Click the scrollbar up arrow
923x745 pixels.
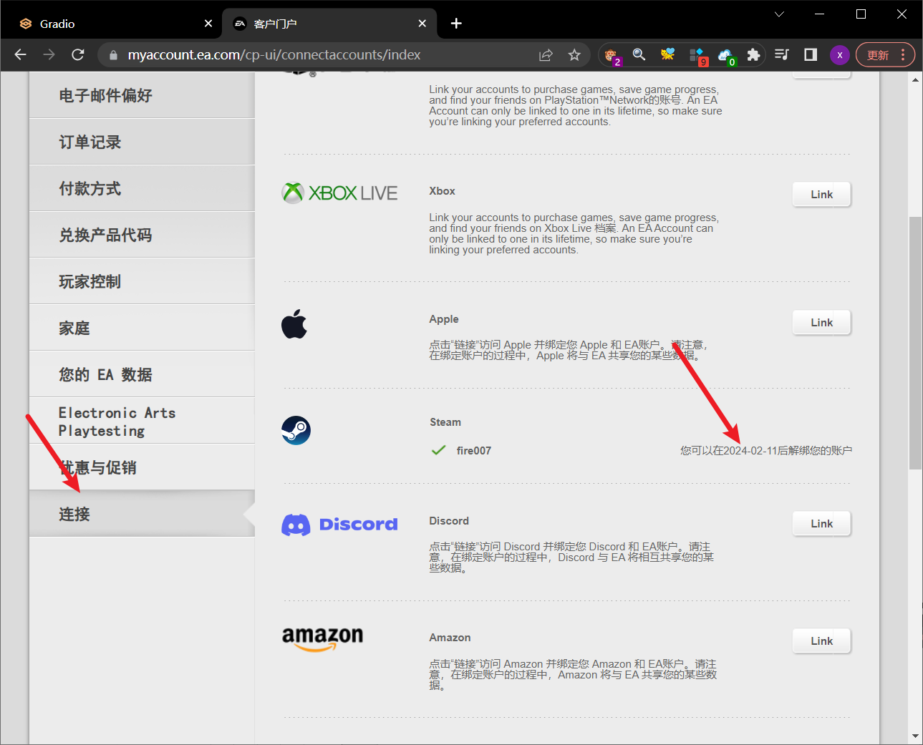(916, 79)
